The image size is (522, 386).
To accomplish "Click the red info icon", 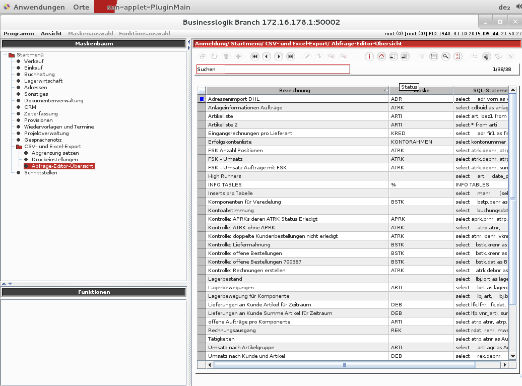I will [369, 56].
